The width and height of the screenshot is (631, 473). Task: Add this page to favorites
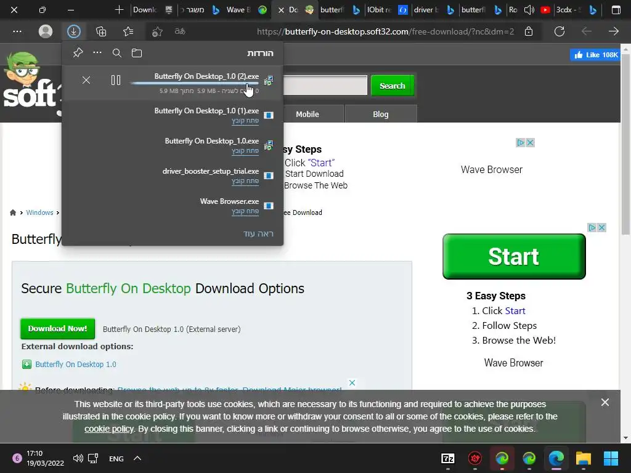[x=157, y=31]
